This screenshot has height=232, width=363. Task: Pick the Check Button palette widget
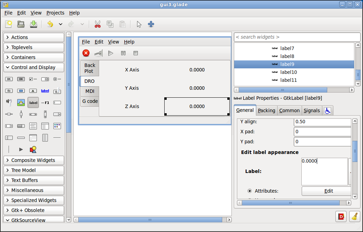33,79
